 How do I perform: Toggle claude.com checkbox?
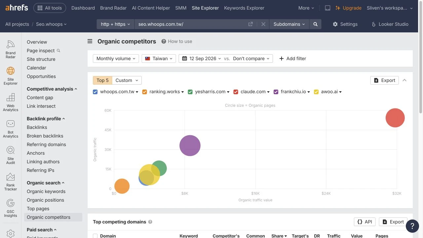[x=236, y=92]
